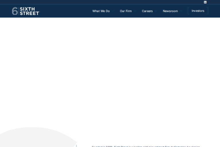
Task: Open the LinkedIn icon in top bar
Action: 205,2
